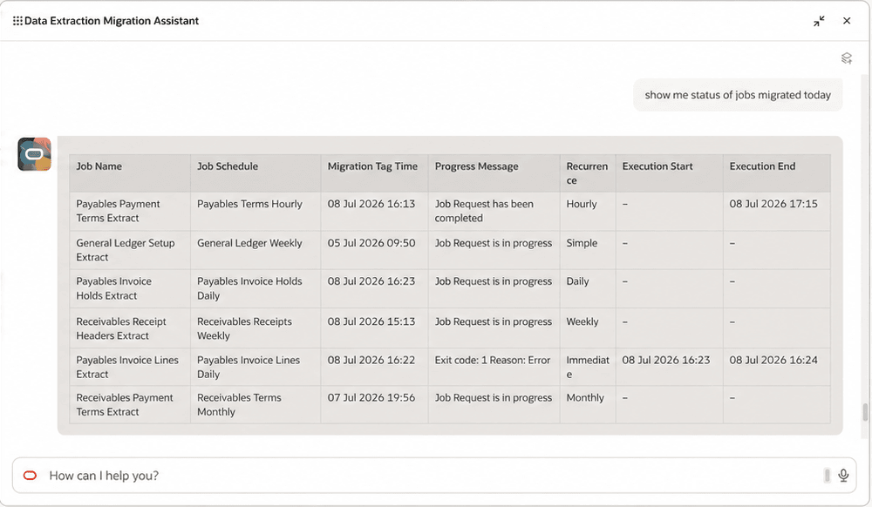Image resolution: width=872 pixels, height=507 pixels.
Task: Click the vertical scrollbar thumb of chat
Action: [865, 413]
